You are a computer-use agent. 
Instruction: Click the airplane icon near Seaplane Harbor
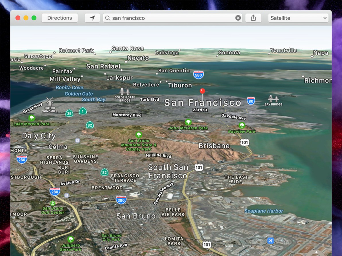(270, 241)
